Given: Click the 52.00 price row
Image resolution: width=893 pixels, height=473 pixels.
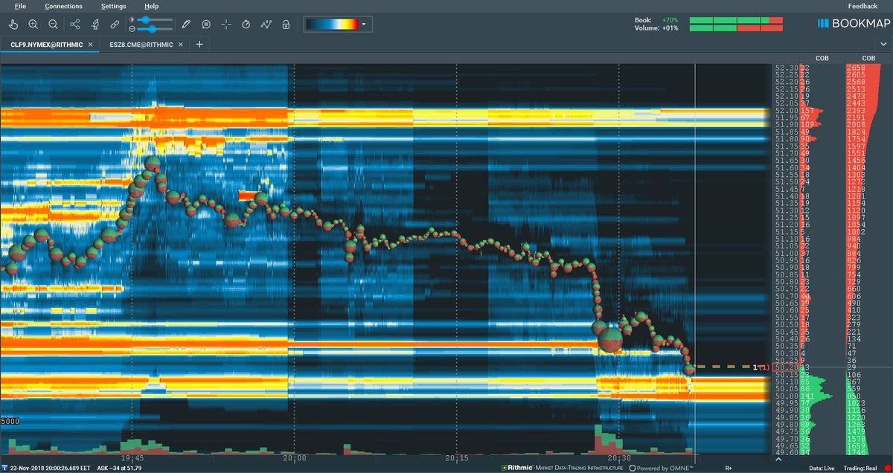Looking at the screenshot, I should (x=786, y=110).
